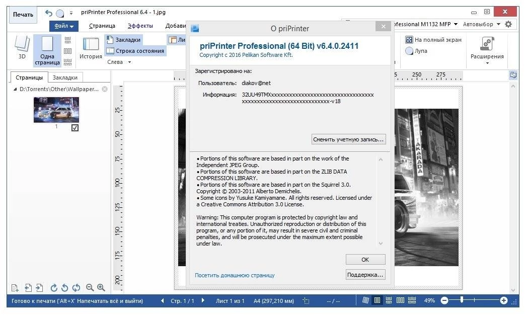The image size is (528, 317).
Task: Click move page left icon
Action: point(28,288)
